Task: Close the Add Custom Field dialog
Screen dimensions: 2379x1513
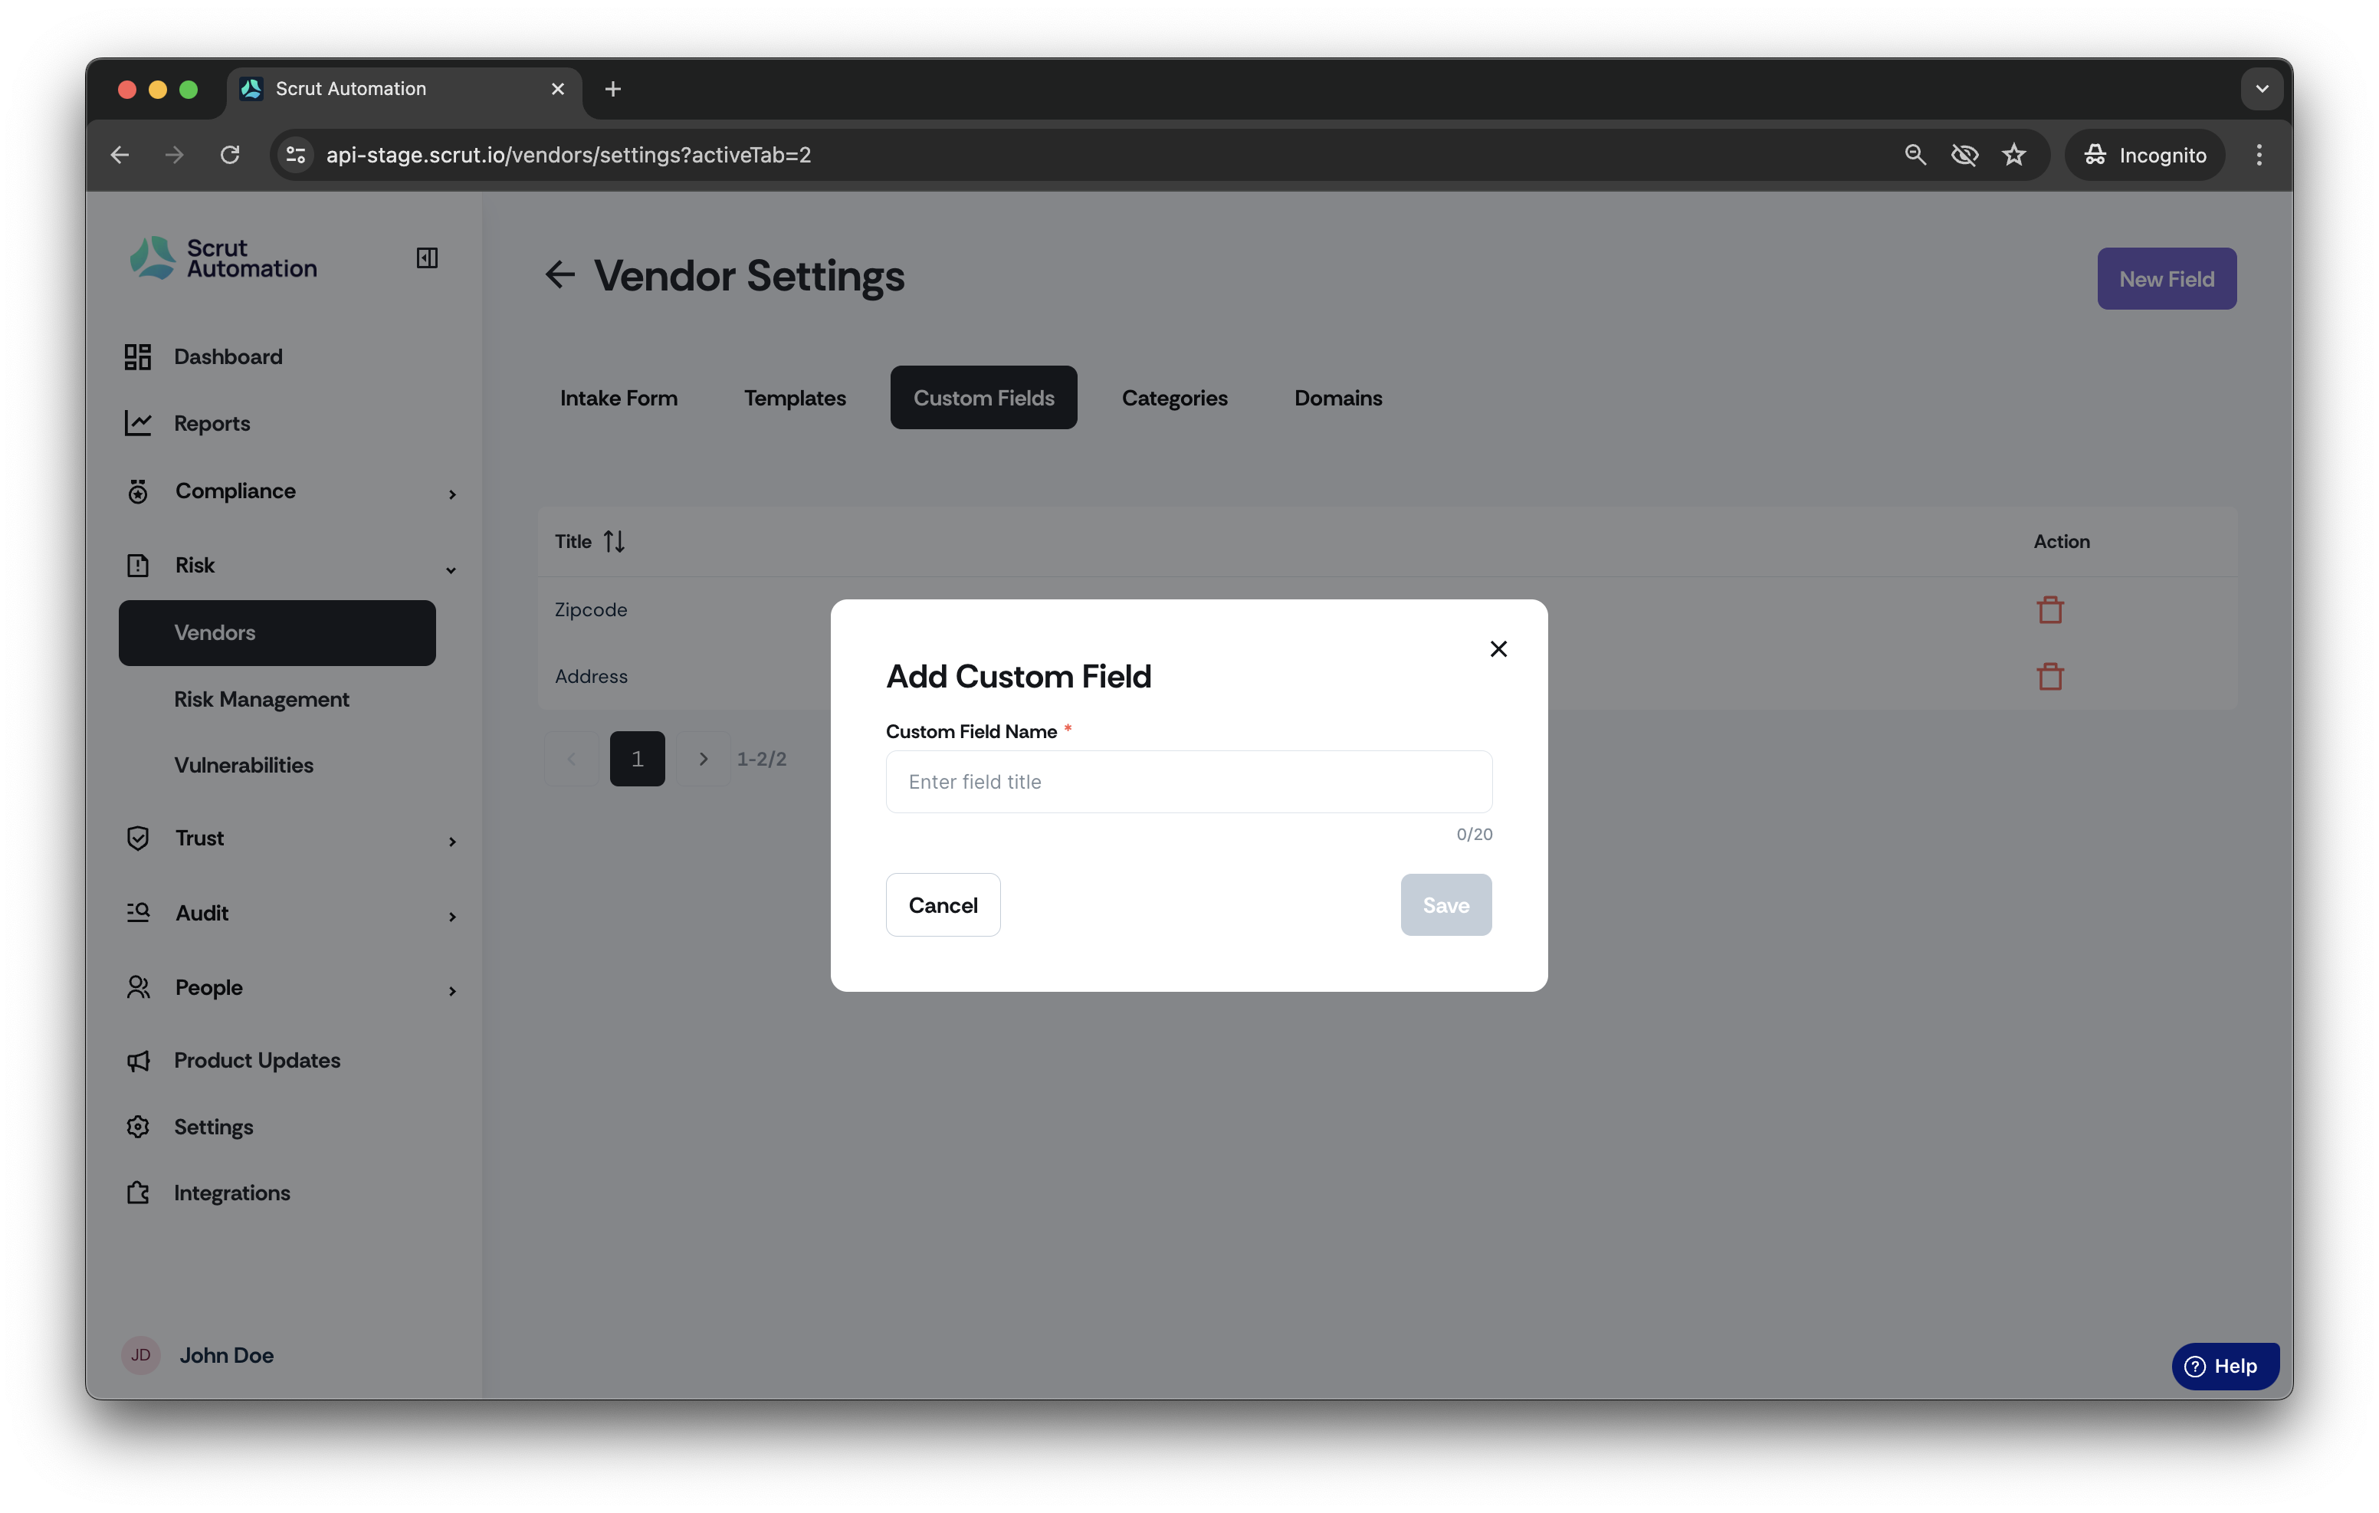Action: [x=1498, y=649]
